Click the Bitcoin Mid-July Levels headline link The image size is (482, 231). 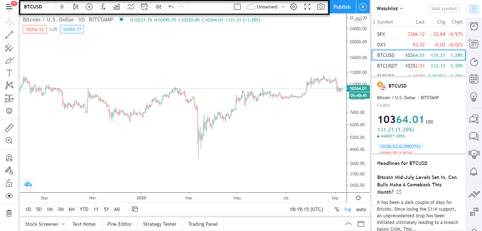coord(417,185)
